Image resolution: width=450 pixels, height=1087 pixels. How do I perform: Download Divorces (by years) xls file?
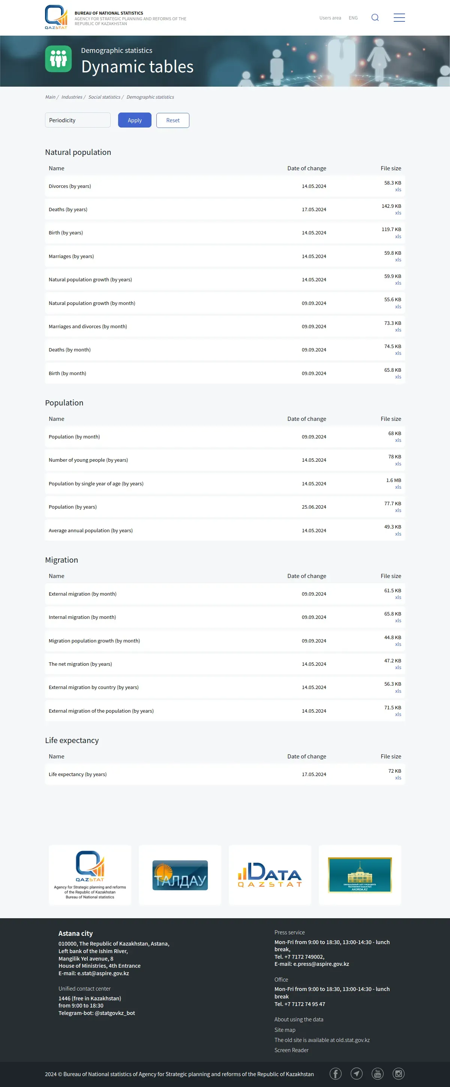pyautogui.click(x=398, y=189)
